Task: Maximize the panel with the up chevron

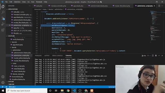Action: [x=159, y=56]
